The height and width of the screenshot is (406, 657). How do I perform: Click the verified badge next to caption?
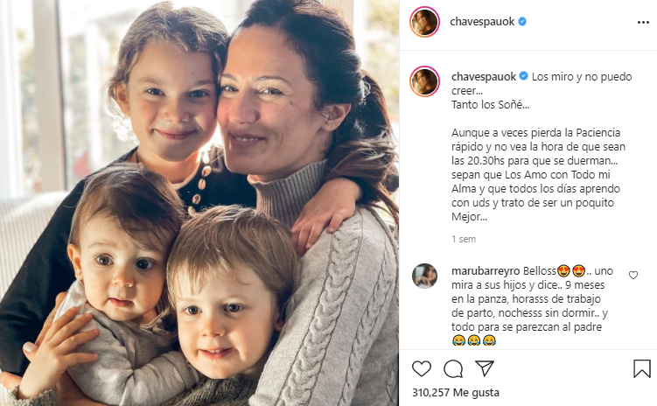click(524, 76)
